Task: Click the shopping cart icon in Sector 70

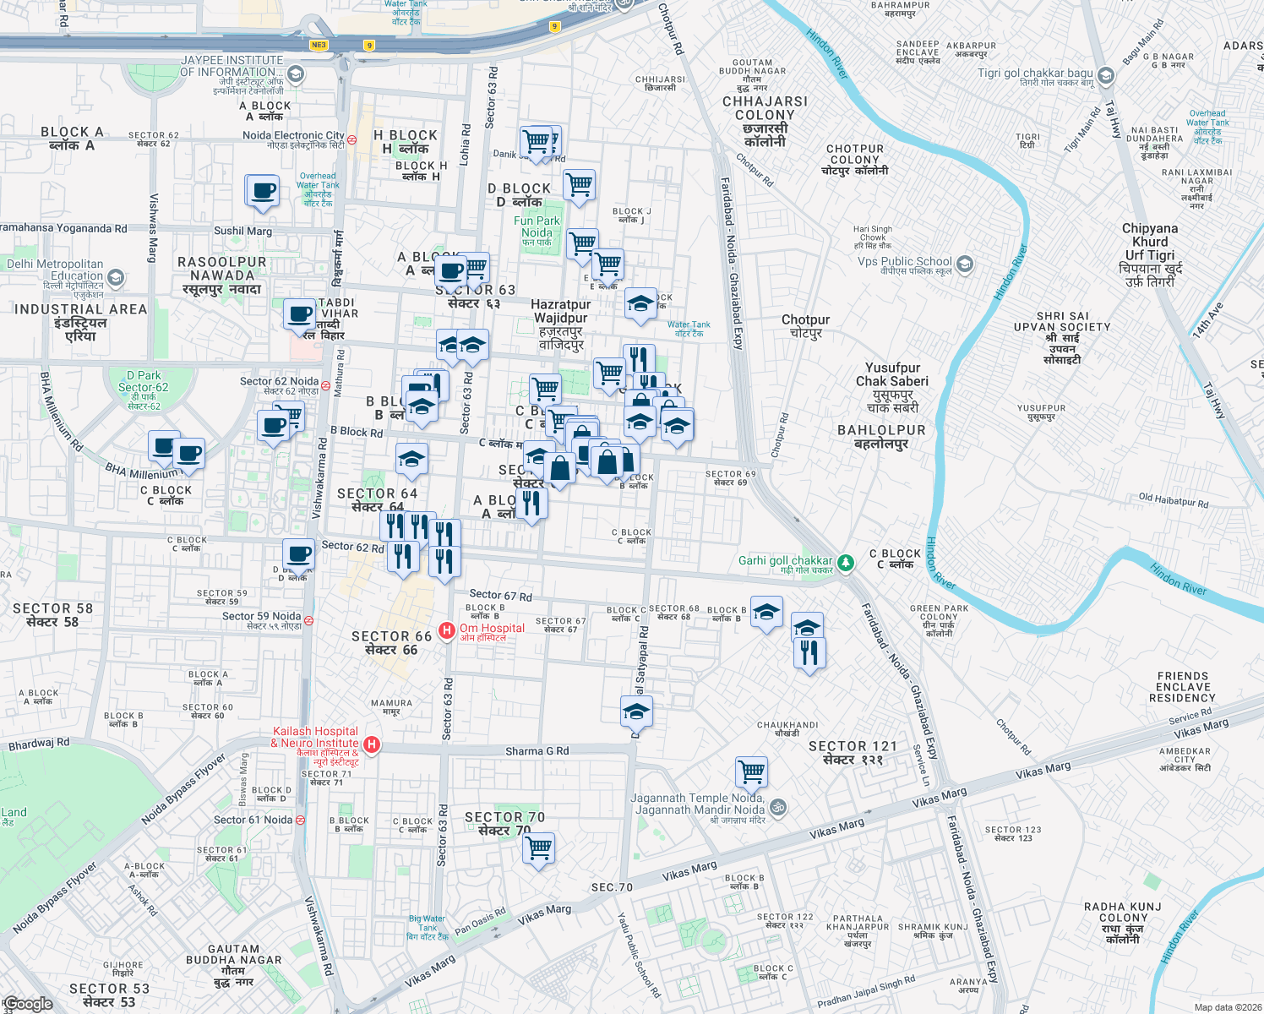Action: pyautogui.click(x=538, y=849)
